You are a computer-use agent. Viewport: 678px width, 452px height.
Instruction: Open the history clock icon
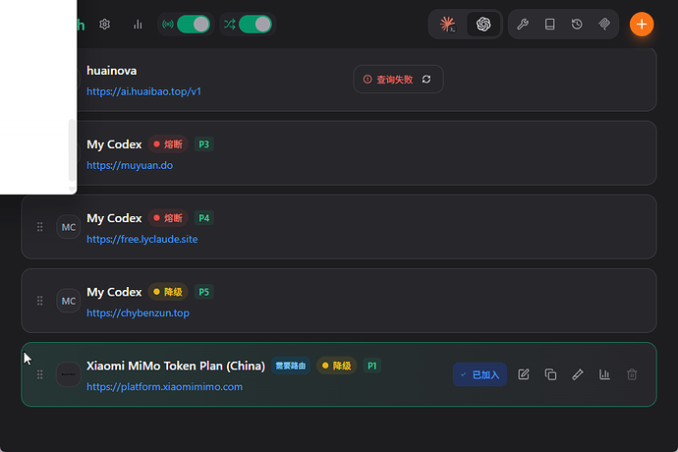(x=577, y=25)
